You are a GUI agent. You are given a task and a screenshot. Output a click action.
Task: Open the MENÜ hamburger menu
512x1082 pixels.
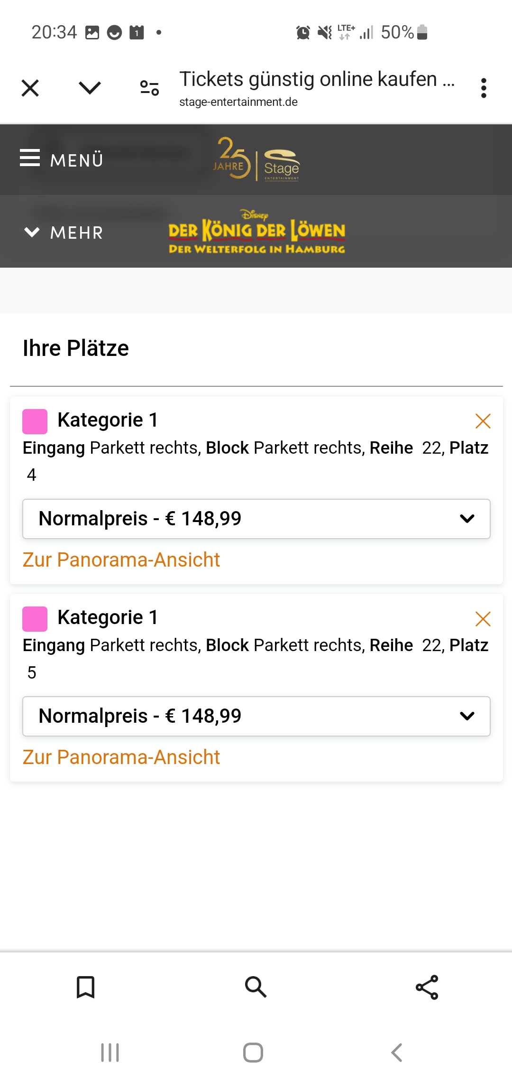tap(62, 159)
